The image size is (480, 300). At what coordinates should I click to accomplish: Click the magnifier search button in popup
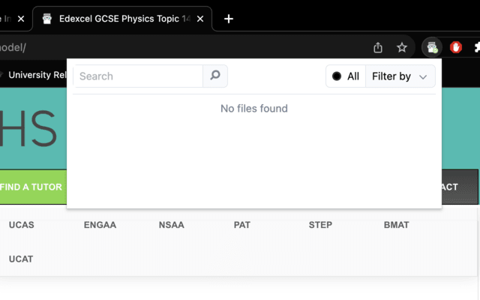(215, 76)
